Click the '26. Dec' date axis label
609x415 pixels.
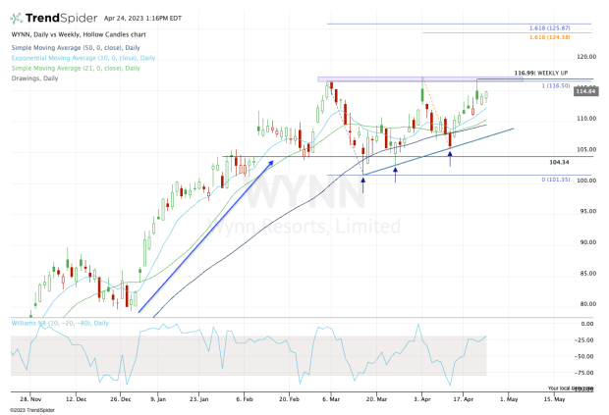tap(121, 399)
